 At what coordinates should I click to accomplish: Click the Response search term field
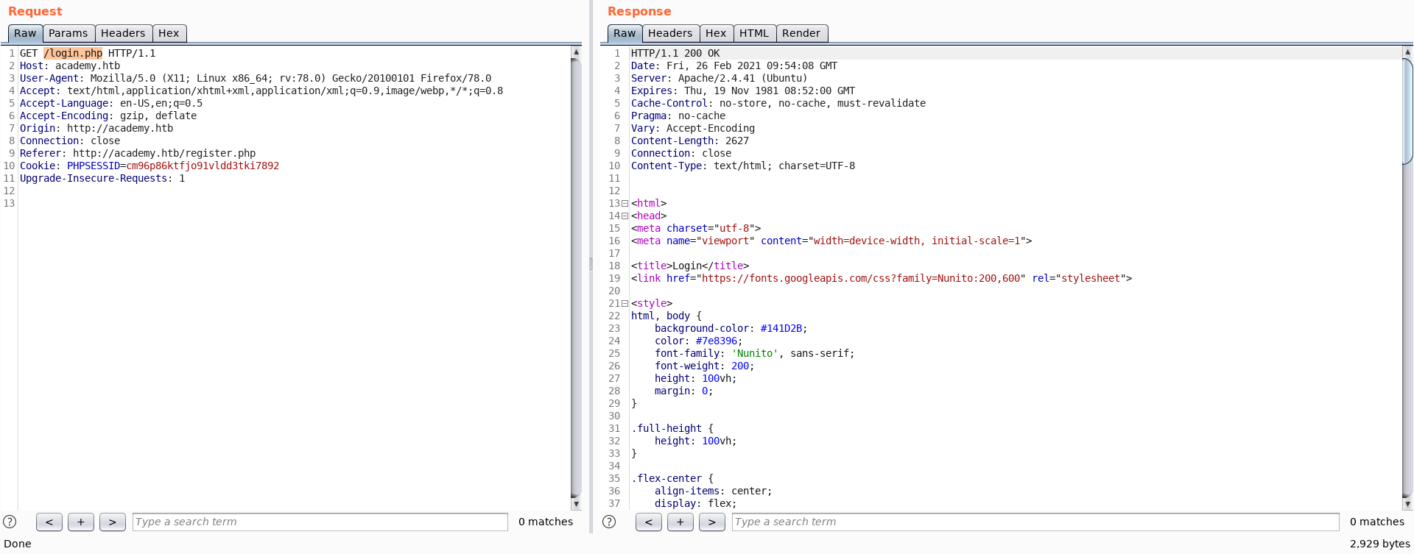click(x=1035, y=522)
